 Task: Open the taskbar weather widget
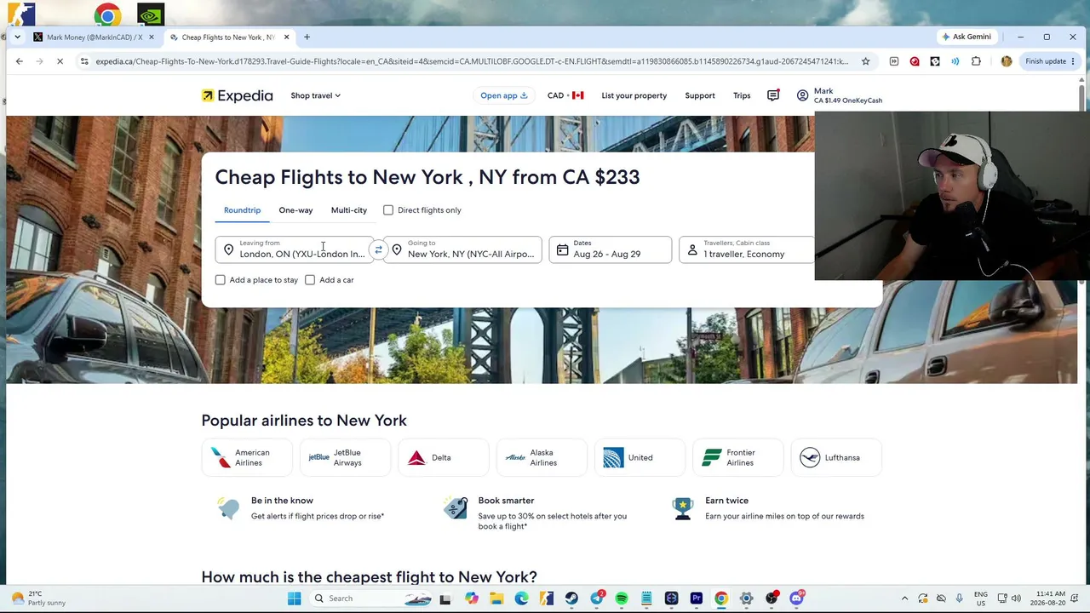tap(39, 599)
